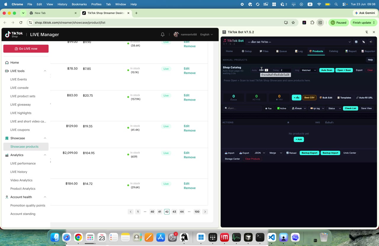Open Terminal from the Dock
The width and height of the screenshot is (379, 246).
pos(260,237)
